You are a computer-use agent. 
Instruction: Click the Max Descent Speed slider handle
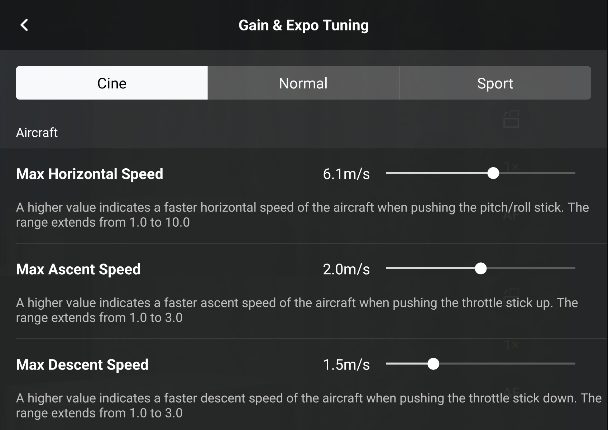(434, 364)
